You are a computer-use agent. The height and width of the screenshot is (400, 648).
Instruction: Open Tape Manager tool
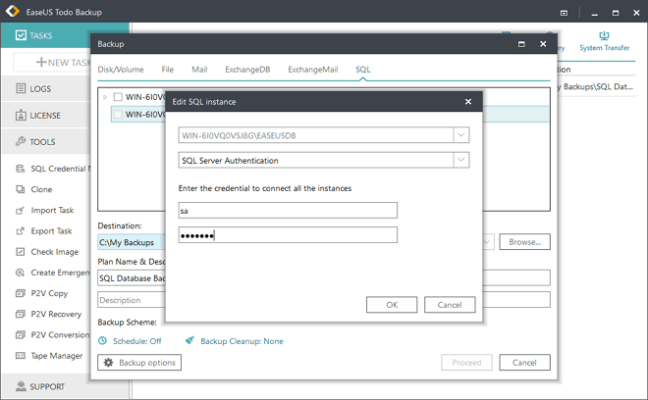pyautogui.click(x=23, y=355)
